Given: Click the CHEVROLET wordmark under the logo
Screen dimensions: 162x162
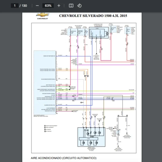Looking at the screenshot, I should 42,19.
